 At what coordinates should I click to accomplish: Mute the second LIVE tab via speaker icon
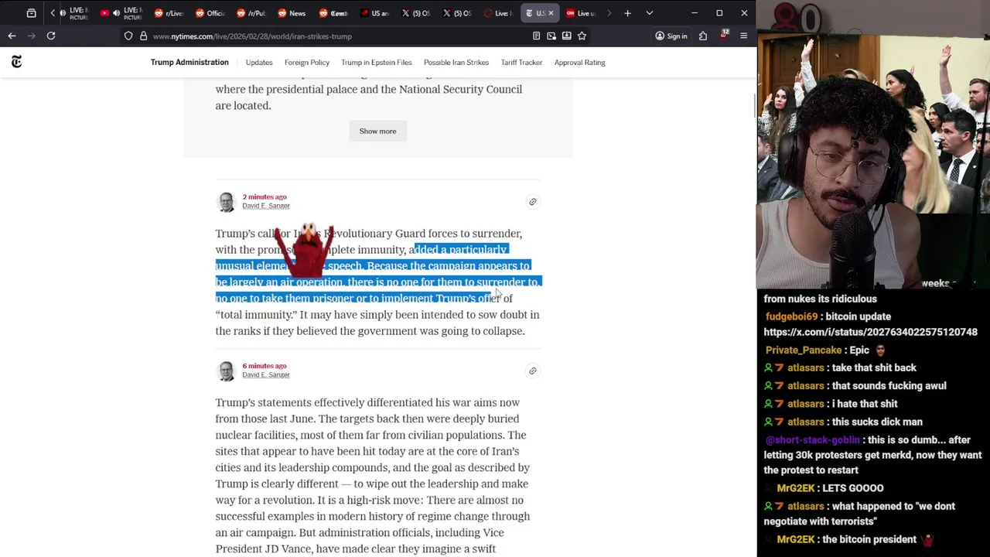click(116, 13)
